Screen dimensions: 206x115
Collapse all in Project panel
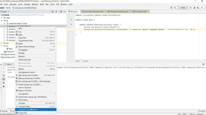[56, 11]
